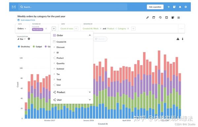
Task: Remove the Past 365 Days filter
Action: [x=46, y=28]
